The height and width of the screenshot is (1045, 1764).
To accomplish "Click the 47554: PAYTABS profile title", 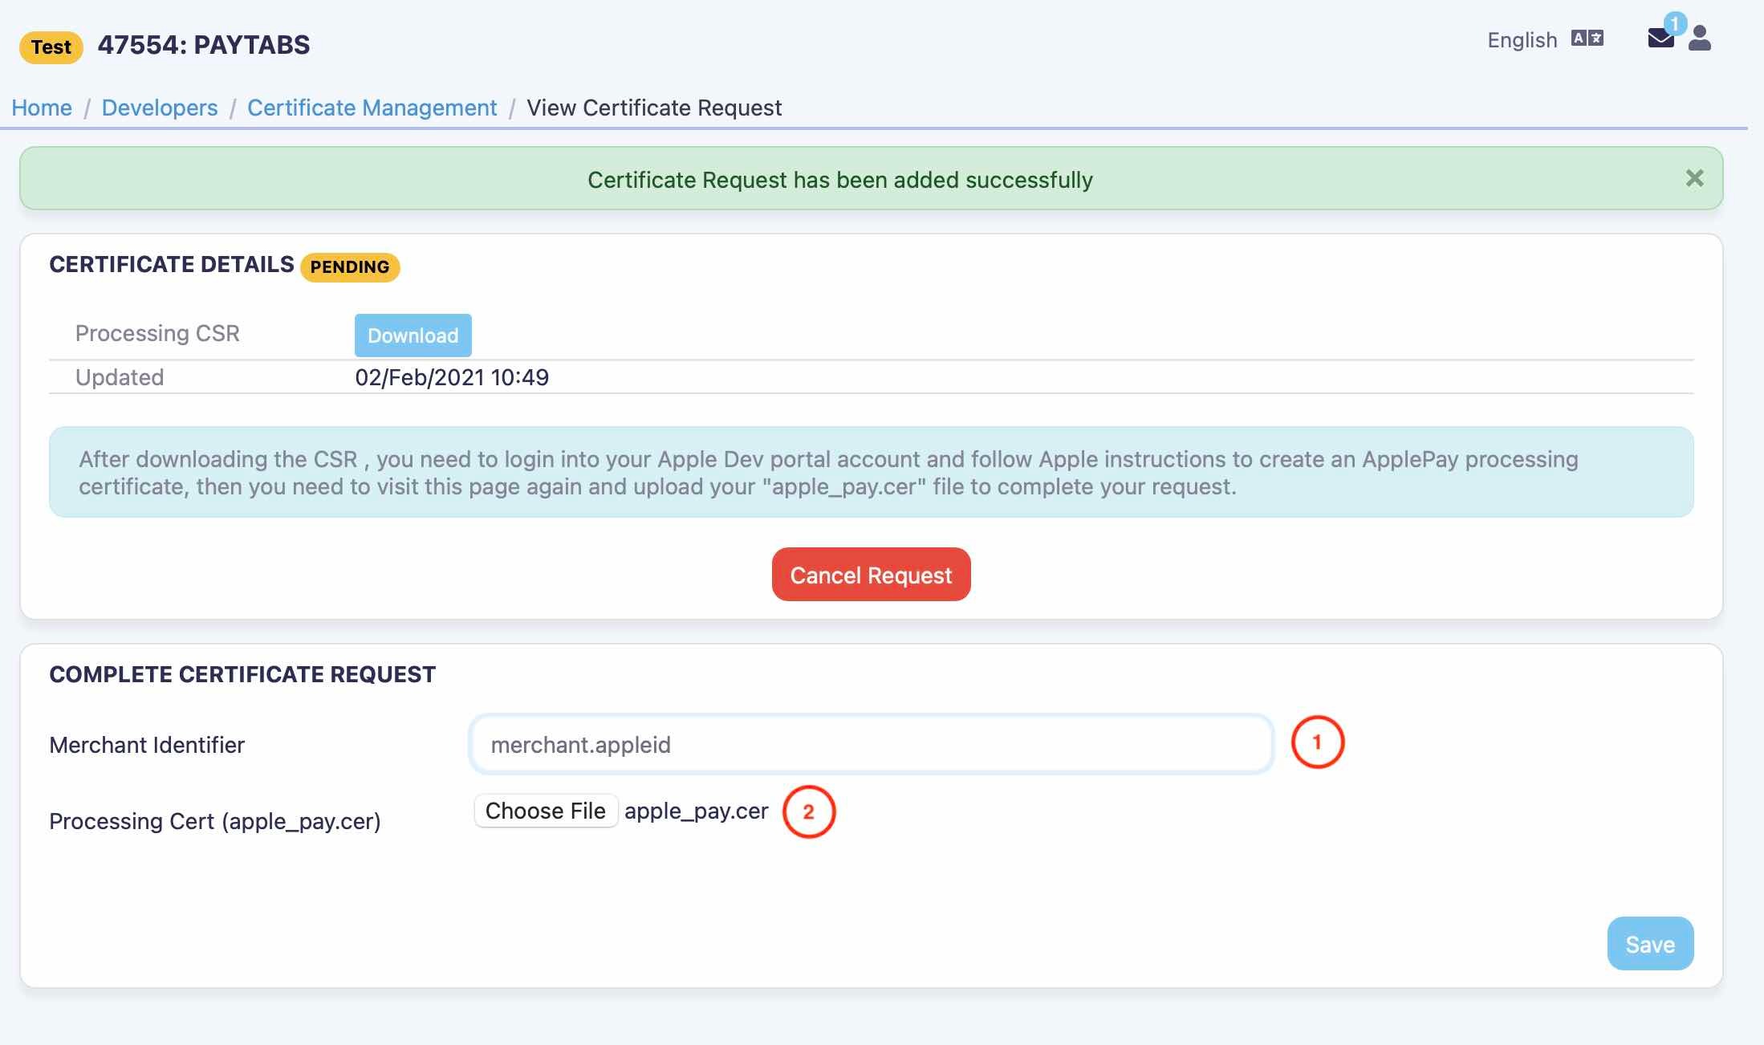I will tap(204, 45).
